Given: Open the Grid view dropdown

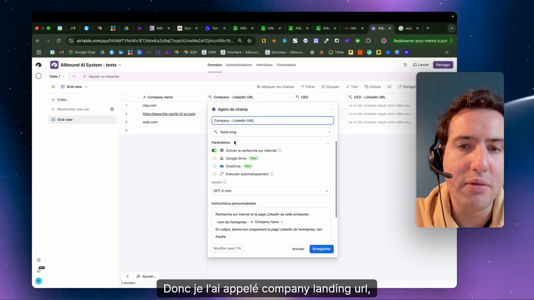Looking at the screenshot, I should pyautogui.click(x=74, y=87).
